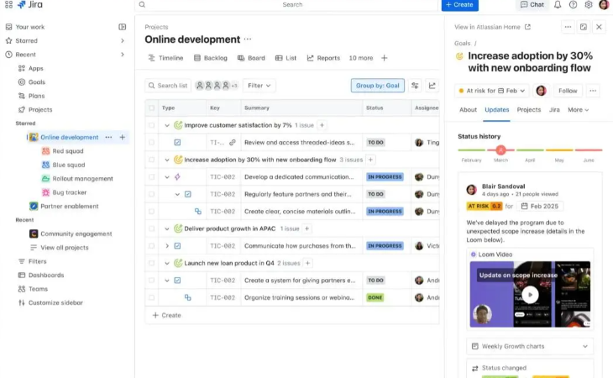This screenshot has width=613, height=378.
Task: Tick the select-all checkbox in table header
Action: coord(151,108)
